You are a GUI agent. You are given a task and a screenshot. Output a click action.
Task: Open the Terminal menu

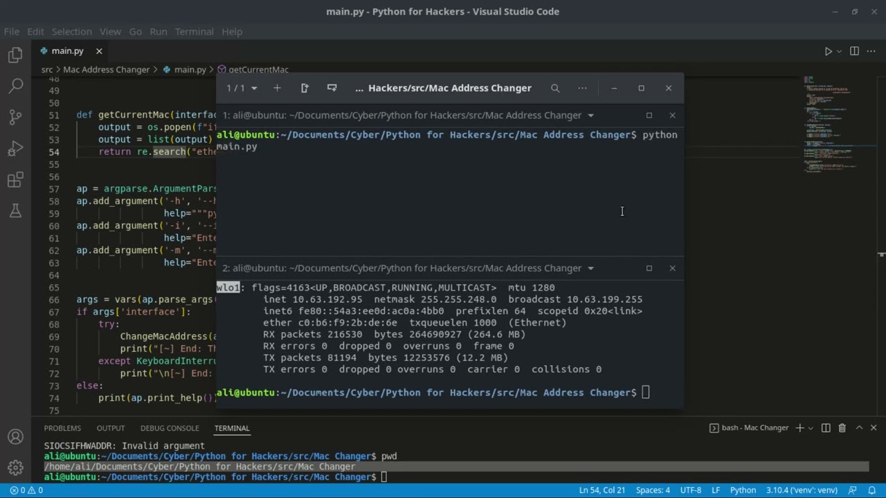(x=194, y=32)
